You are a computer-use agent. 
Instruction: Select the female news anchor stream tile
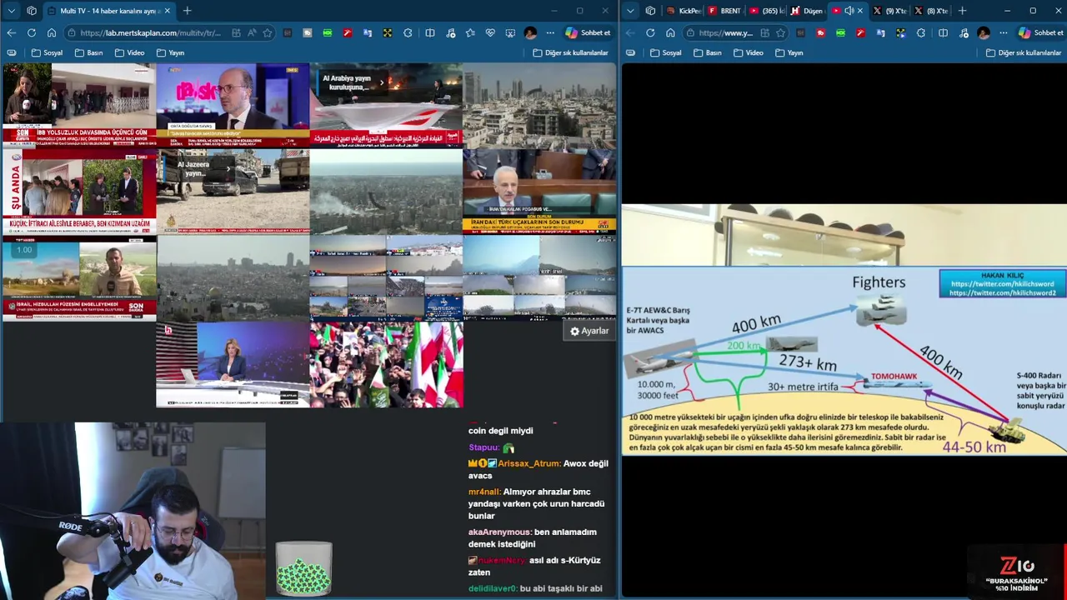tap(233, 364)
